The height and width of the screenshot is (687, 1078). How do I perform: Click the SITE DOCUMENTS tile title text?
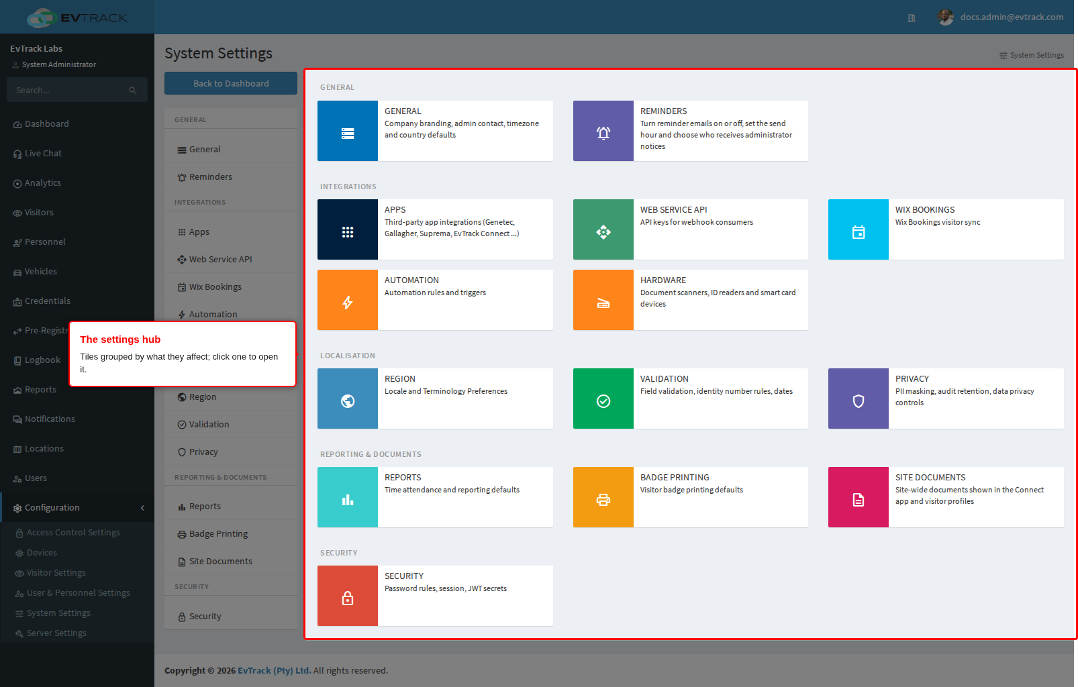[x=930, y=478]
